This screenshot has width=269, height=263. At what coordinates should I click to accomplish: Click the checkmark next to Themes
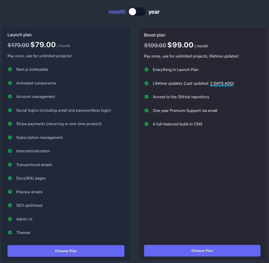[x=10, y=232]
